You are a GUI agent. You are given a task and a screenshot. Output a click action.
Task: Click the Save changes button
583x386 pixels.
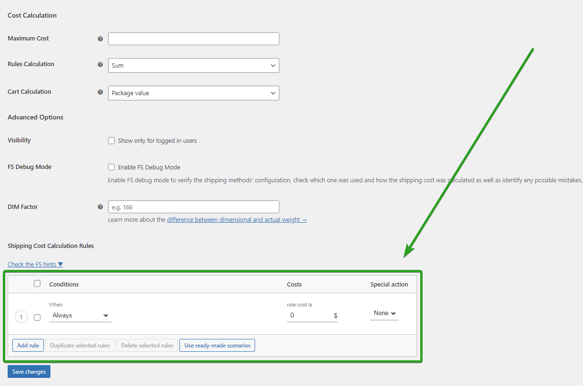pos(29,372)
